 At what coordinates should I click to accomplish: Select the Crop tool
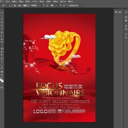pyautogui.click(x=2, y=26)
